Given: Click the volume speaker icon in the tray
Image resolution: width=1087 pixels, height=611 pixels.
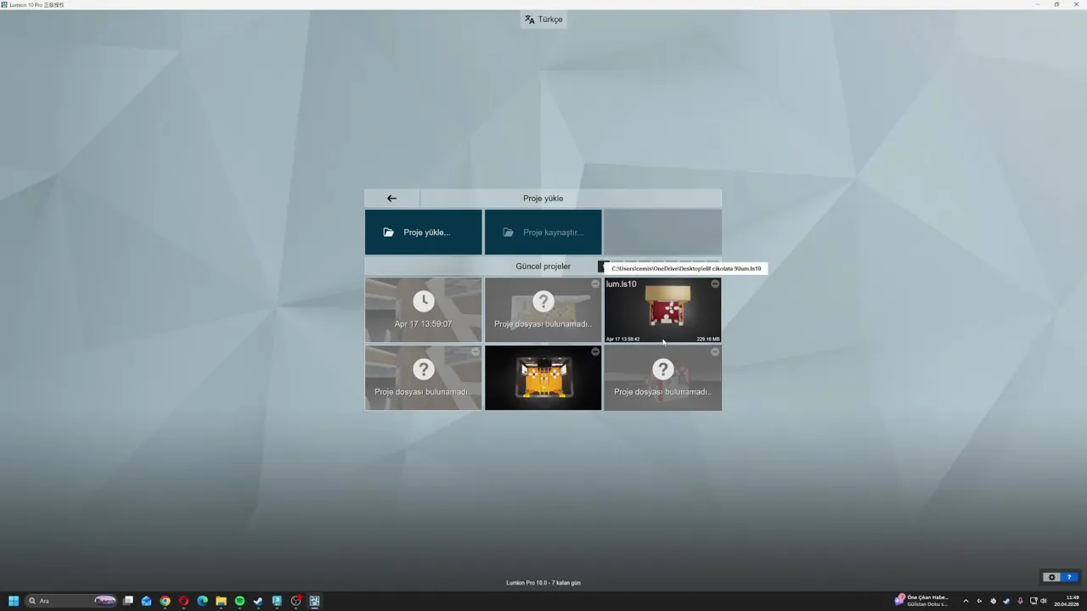Looking at the screenshot, I should [1044, 601].
